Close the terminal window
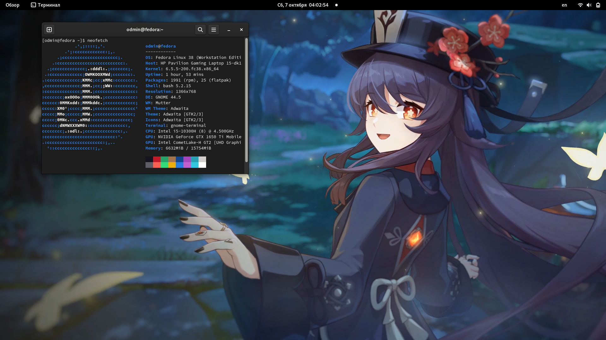This screenshot has height=340, width=606. pyautogui.click(x=241, y=30)
